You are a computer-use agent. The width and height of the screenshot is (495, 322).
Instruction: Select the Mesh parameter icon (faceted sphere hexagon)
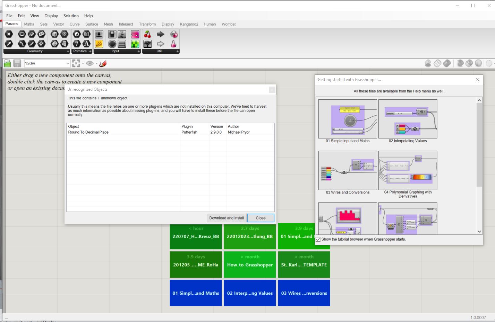64,34
